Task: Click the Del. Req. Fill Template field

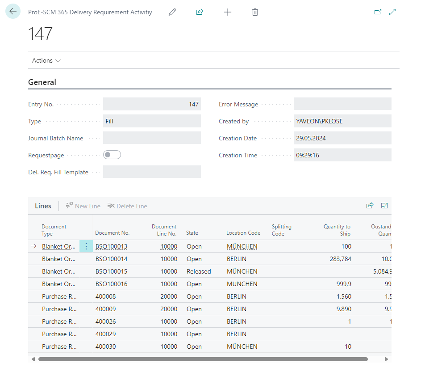Action: 152,172
